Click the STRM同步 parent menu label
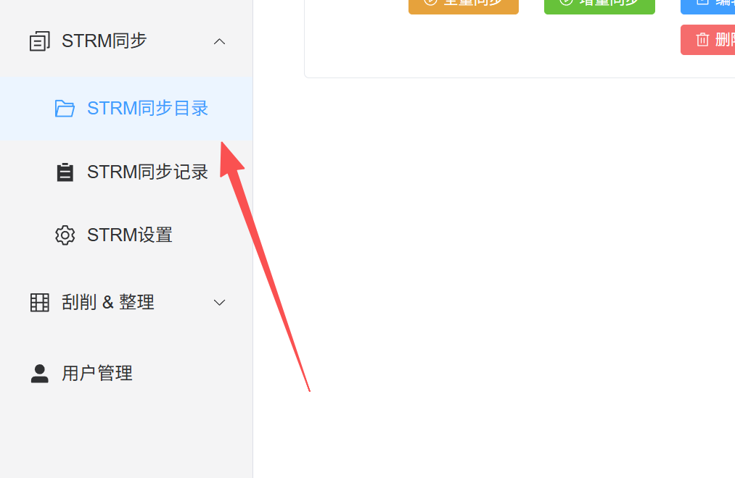Screen dimensions: 735x478 pyautogui.click(x=104, y=41)
